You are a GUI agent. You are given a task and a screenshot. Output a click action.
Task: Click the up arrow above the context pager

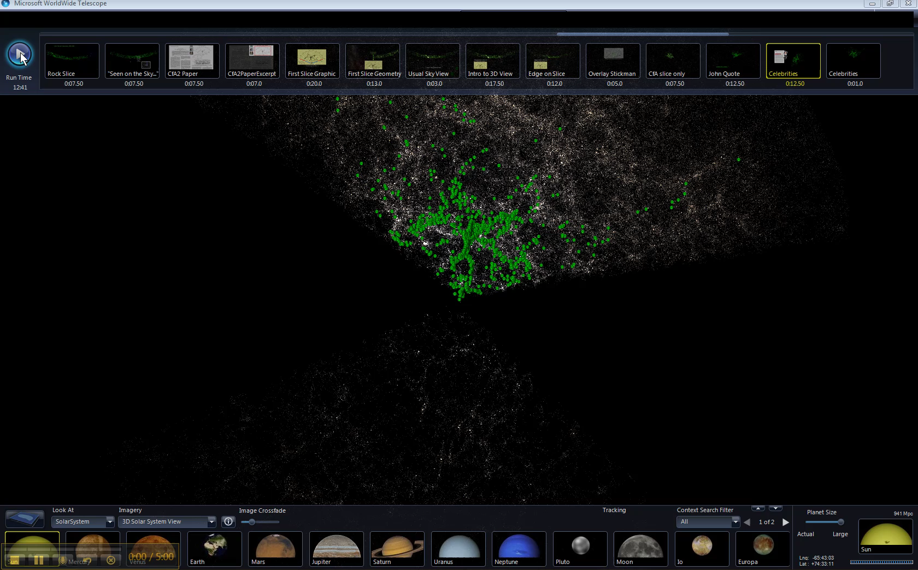pos(758,508)
